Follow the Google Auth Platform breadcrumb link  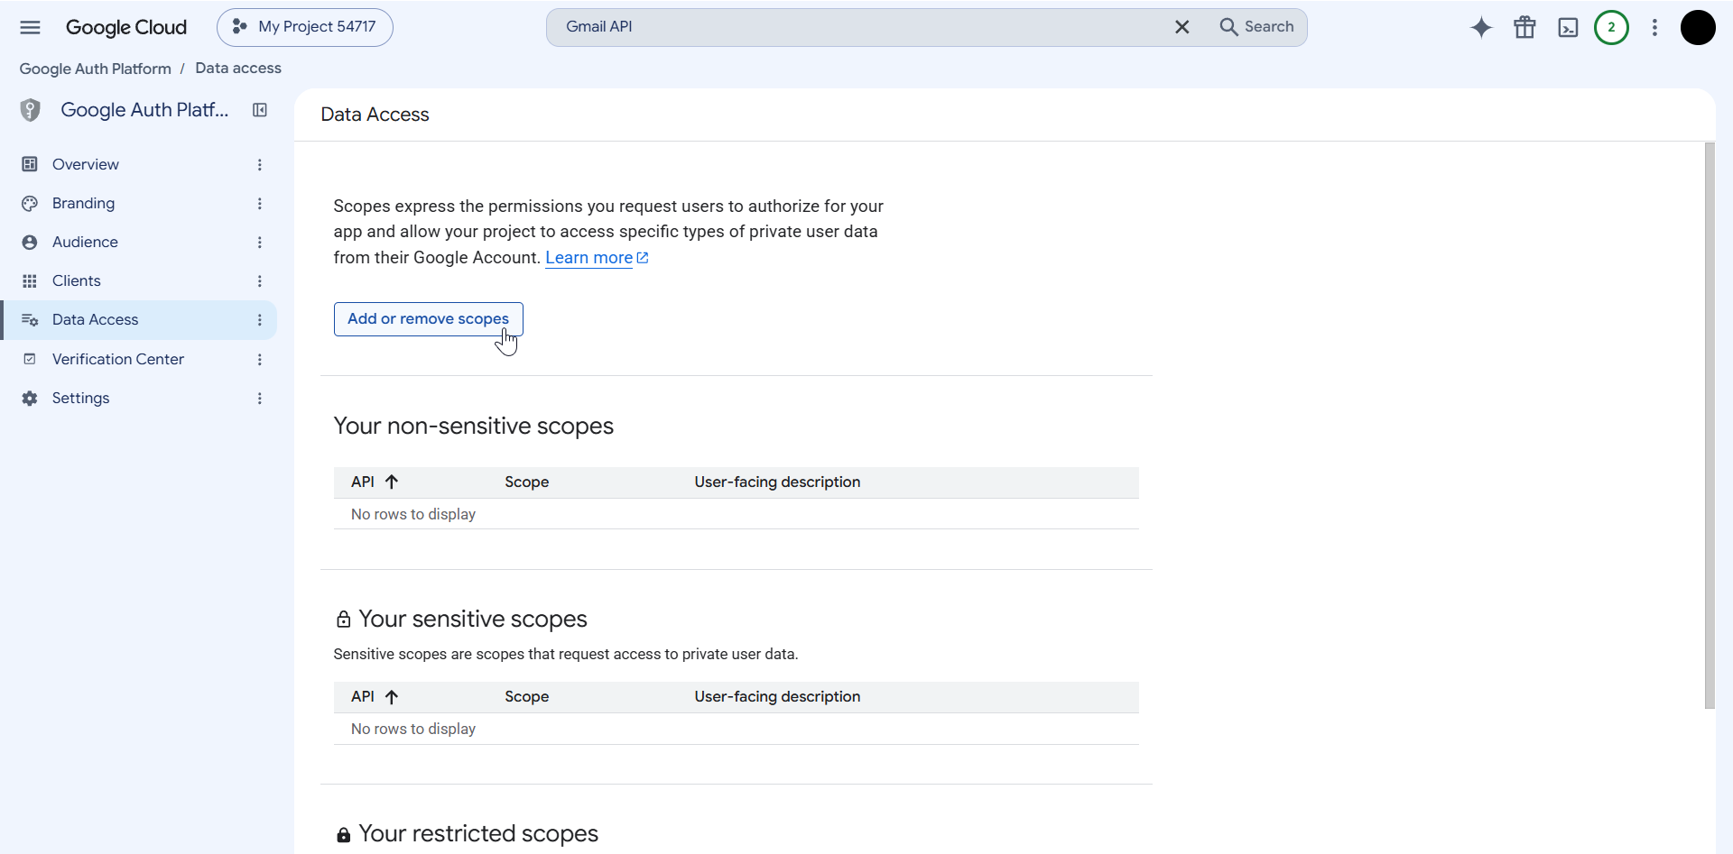95,69
